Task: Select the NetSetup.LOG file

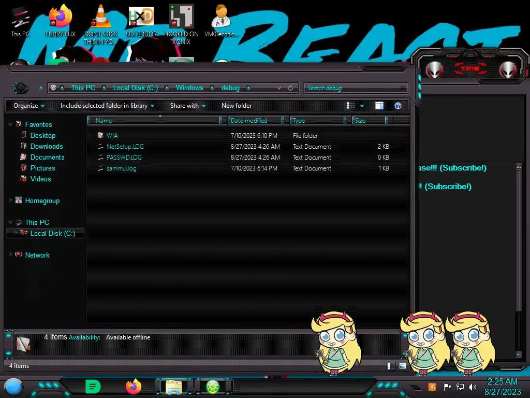Action: 125,147
